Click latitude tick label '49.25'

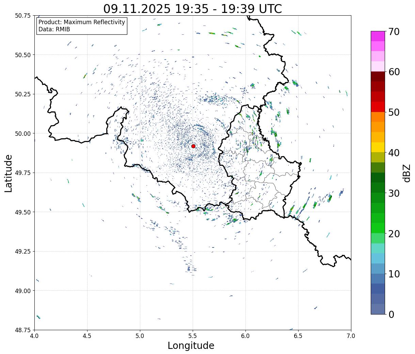pyautogui.click(x=22, y=252)
